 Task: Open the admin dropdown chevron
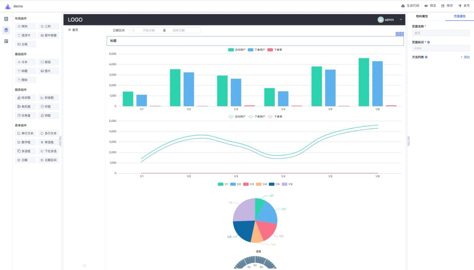pos(401,20)
